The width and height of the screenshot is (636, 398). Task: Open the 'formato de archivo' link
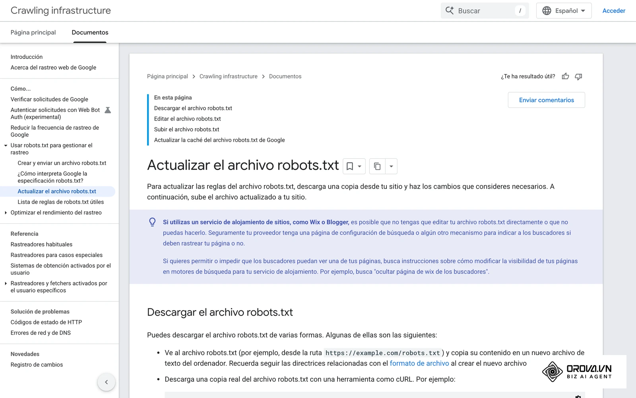[419, 363]
